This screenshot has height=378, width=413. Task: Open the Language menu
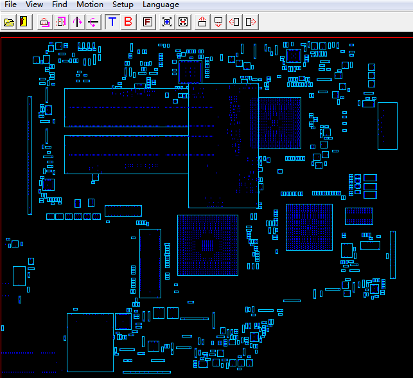pos(161,4)
